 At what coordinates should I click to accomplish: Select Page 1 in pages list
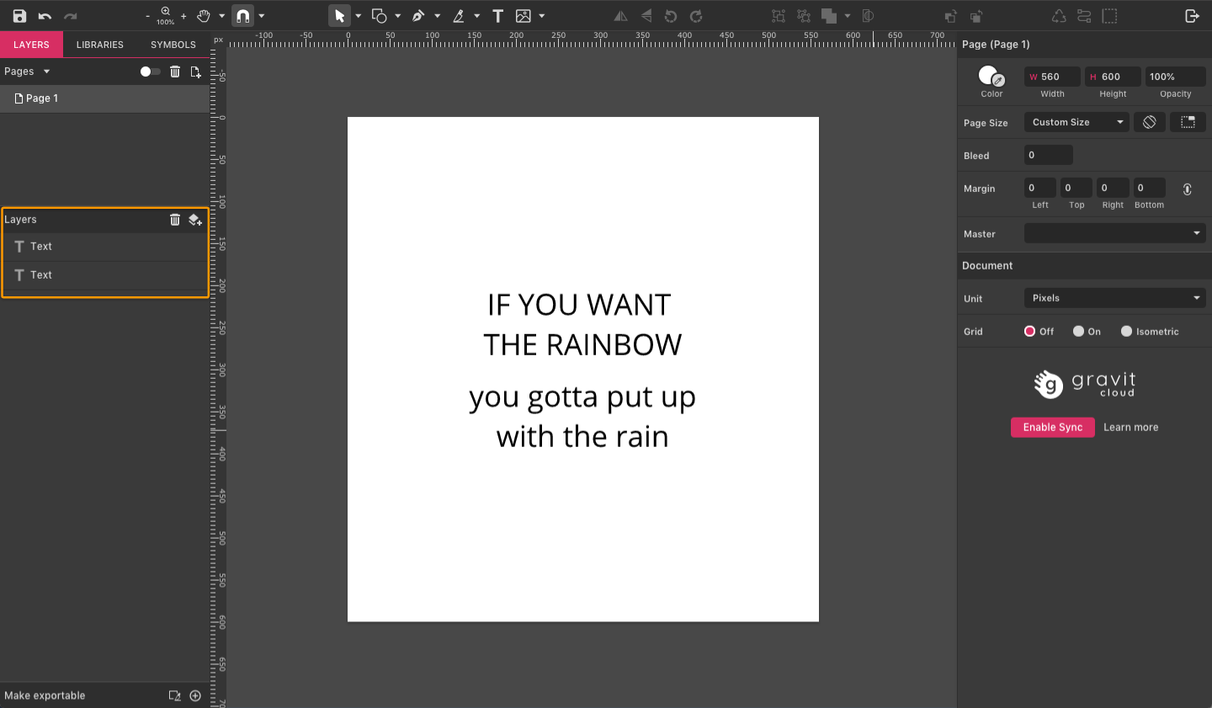pyautogui.click(x=104, y=98)
